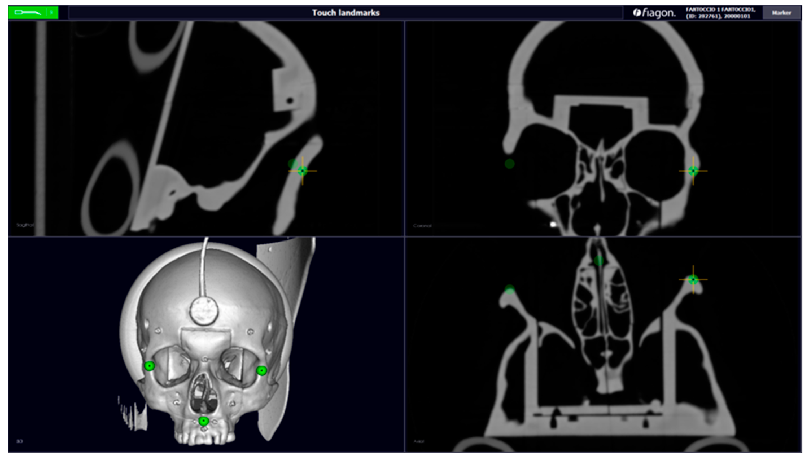The height and width of the screenshot is (458, 809).
Task: Click the green instrument pointer status icon
Action: [28, 13]
